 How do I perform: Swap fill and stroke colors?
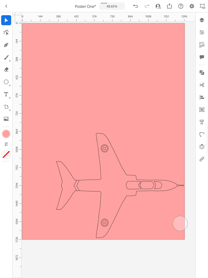[6, 144]
